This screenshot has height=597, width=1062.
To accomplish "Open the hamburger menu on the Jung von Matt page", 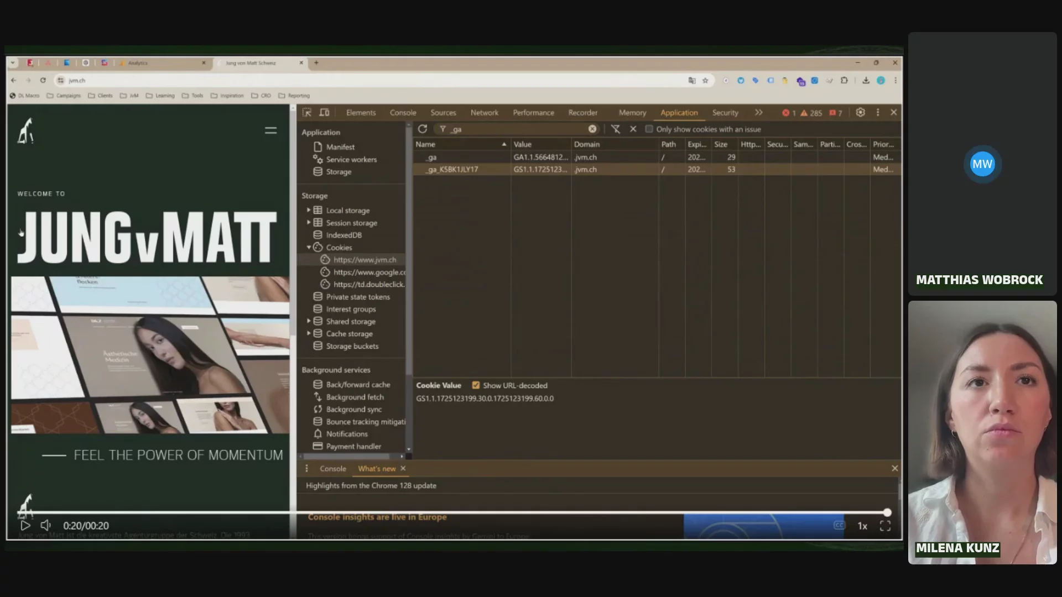I will tap(270, 130).
